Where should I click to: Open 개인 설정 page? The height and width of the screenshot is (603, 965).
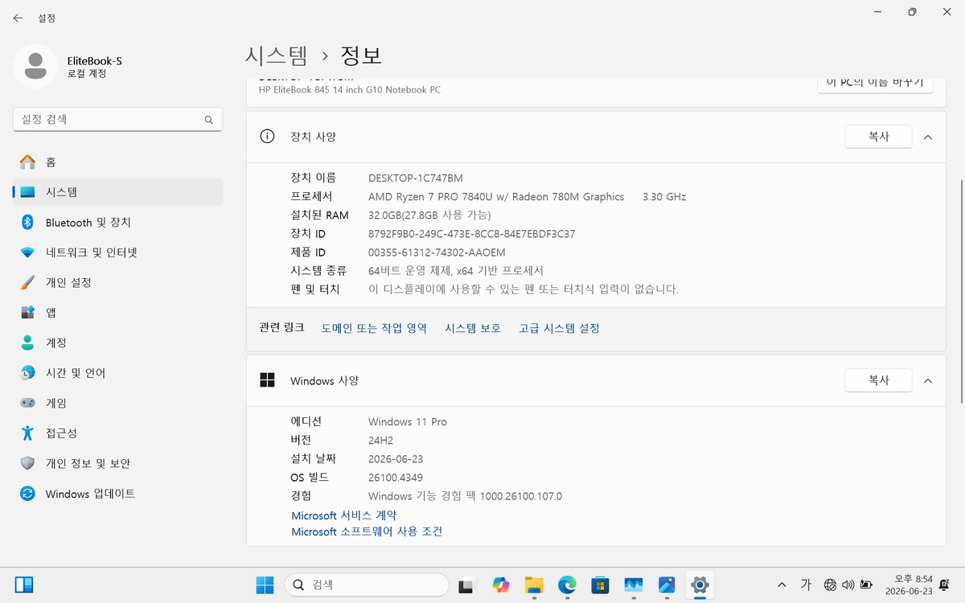[118, 283]
